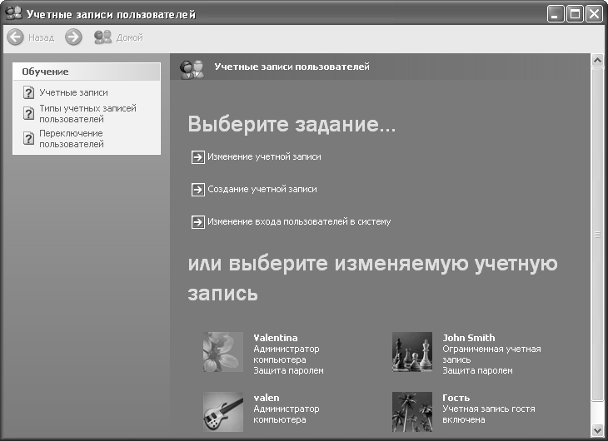
Task: Click arrow icon for Создание учетной записи
Action: (x=197, y=190)
